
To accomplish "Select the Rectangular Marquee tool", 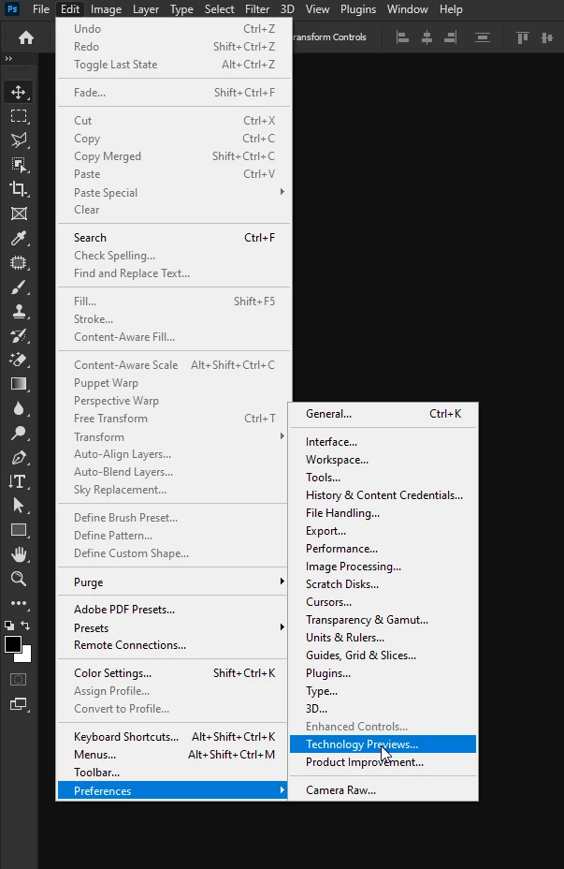I will [19, 116].
